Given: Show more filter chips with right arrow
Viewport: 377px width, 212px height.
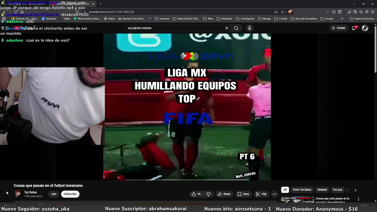Looking at the screenshot, I should pos(355,190).
